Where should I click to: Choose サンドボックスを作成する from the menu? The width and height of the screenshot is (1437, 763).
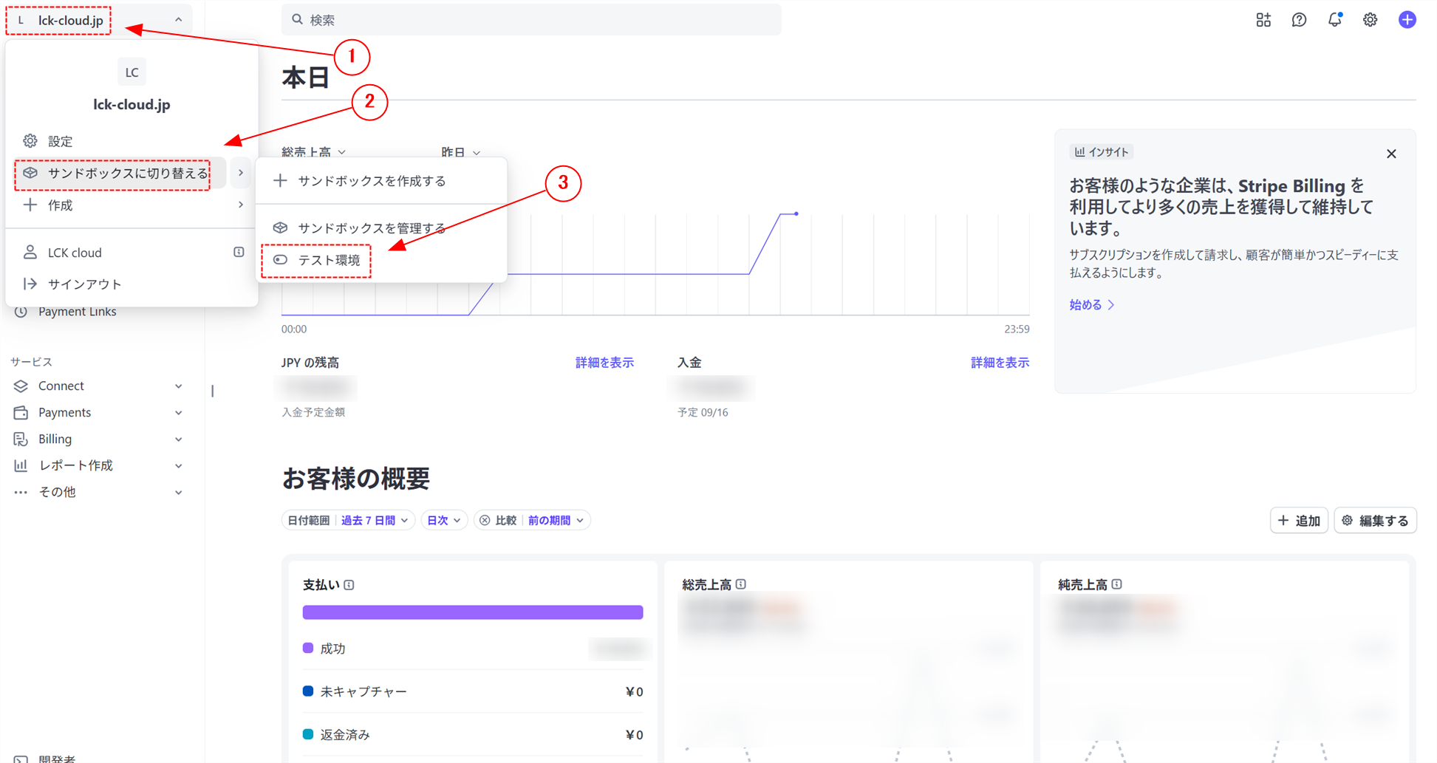click(372, 180)
